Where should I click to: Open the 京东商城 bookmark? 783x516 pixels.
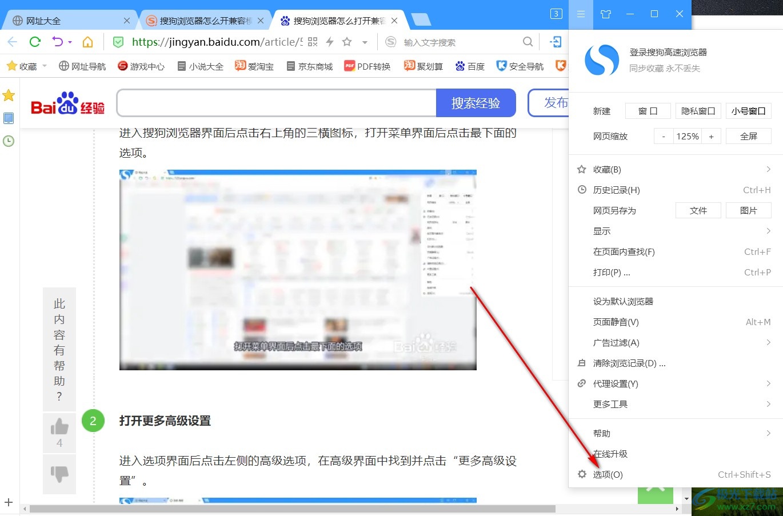pos(310,66)
